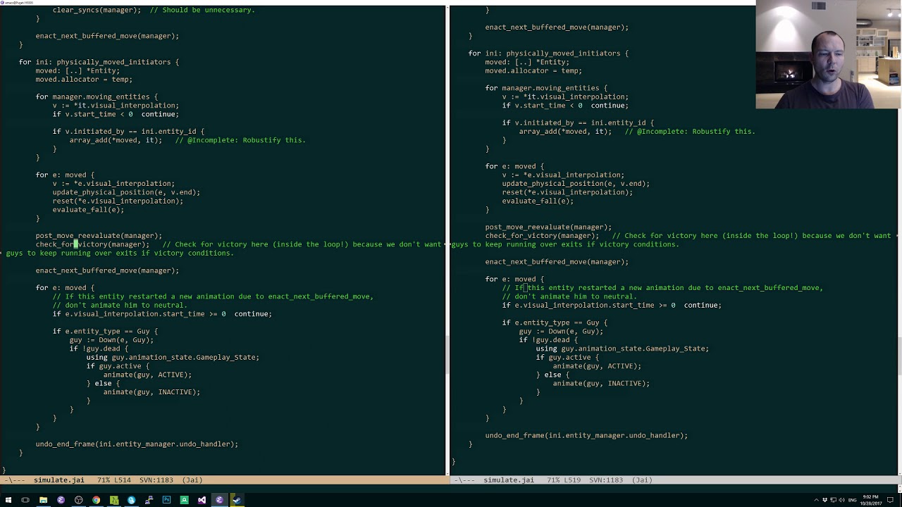
Task: Click simulate.jai in the left mode line
Action: (x=59, y=480)
